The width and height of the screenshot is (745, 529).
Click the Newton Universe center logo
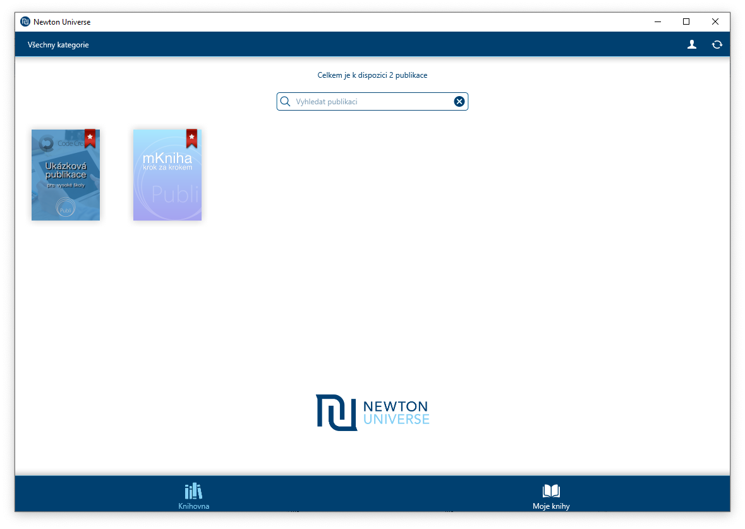tap(373, 413)
